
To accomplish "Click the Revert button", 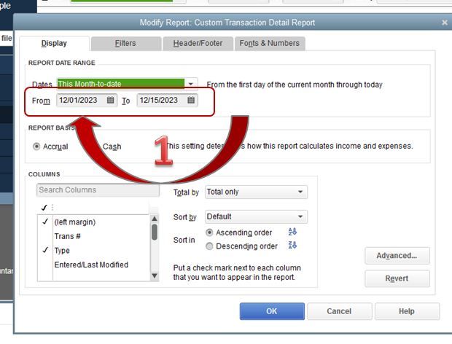I will [397, 278].
